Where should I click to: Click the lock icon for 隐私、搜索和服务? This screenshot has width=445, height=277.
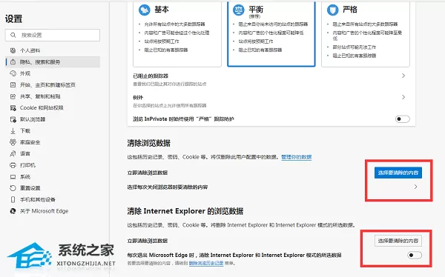point(13,61)
